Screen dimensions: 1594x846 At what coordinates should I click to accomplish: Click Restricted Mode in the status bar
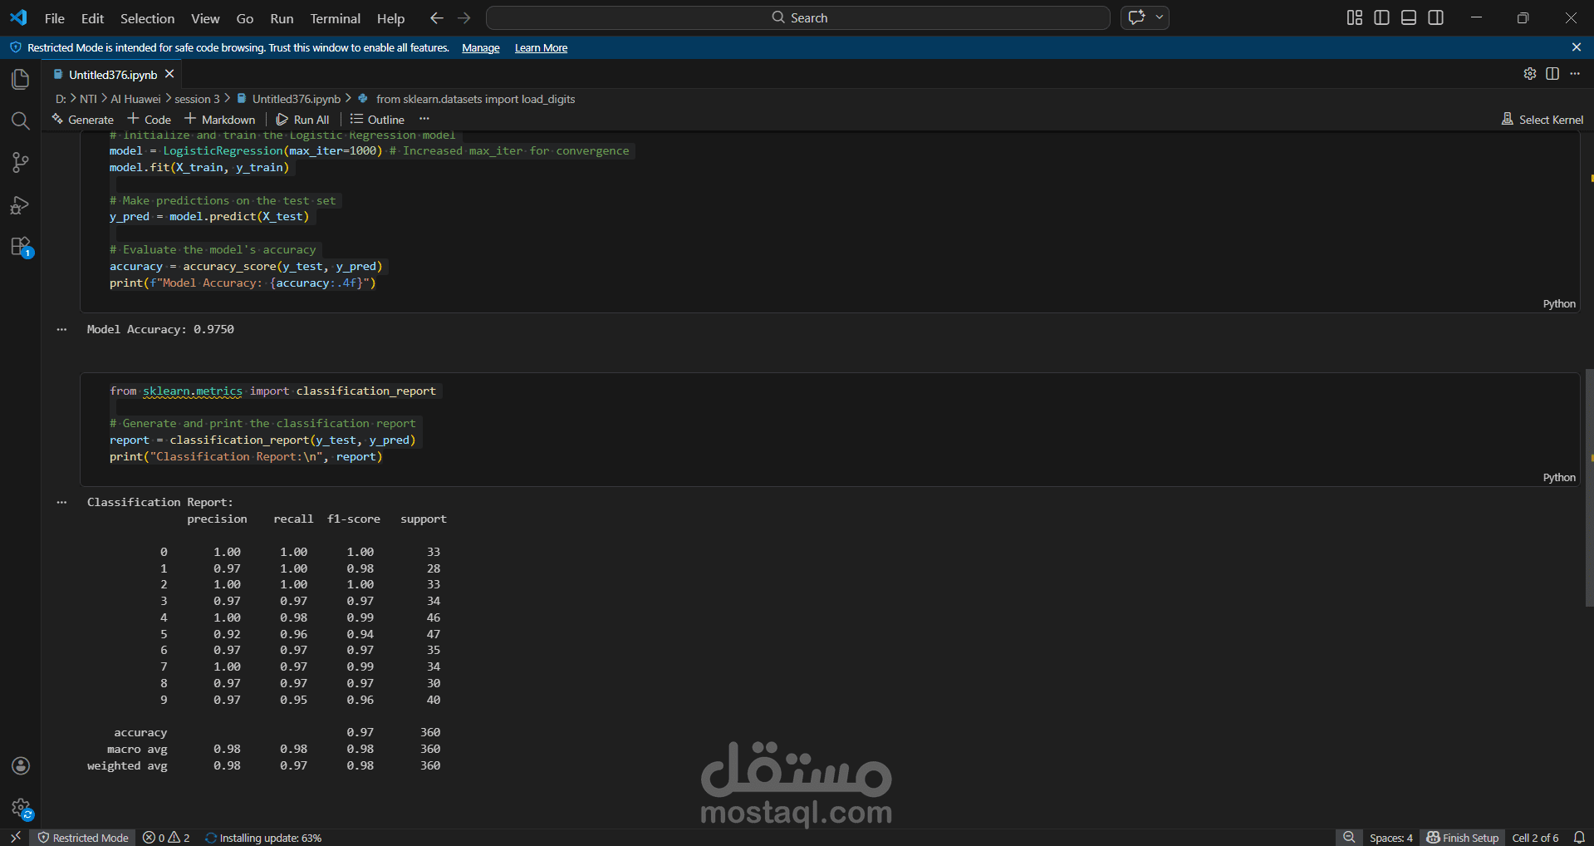point(83,838)
